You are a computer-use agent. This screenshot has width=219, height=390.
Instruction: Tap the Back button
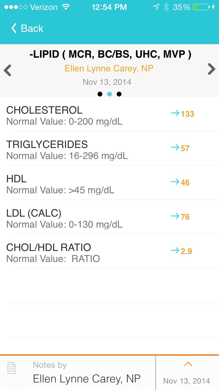[27, 28]
